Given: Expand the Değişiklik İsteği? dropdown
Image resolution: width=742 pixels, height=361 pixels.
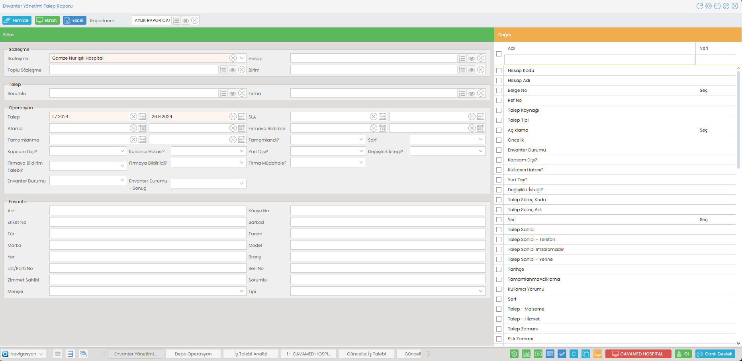Looking at the screenshot, I should tap(481, 151).
